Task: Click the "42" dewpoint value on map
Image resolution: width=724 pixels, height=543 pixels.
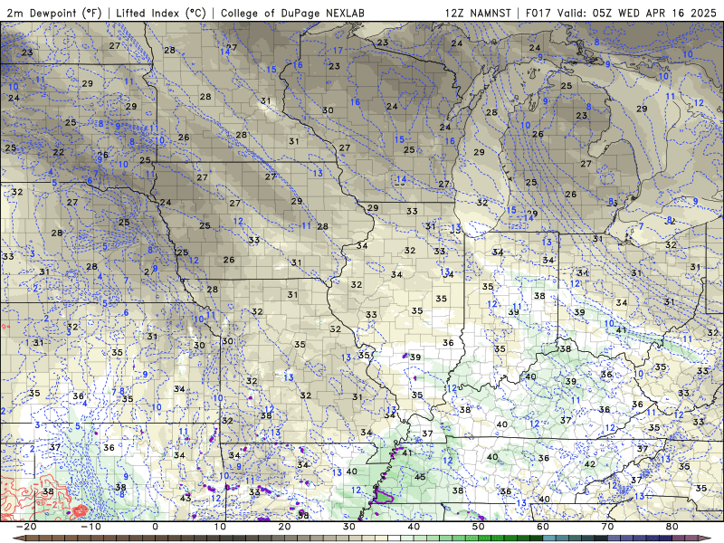Action: (x=590, y=463)
